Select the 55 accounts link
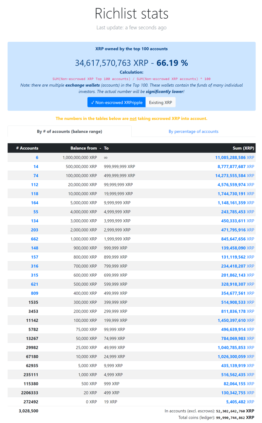This screenshot has height=423, width=262. [x=36, y=212]
